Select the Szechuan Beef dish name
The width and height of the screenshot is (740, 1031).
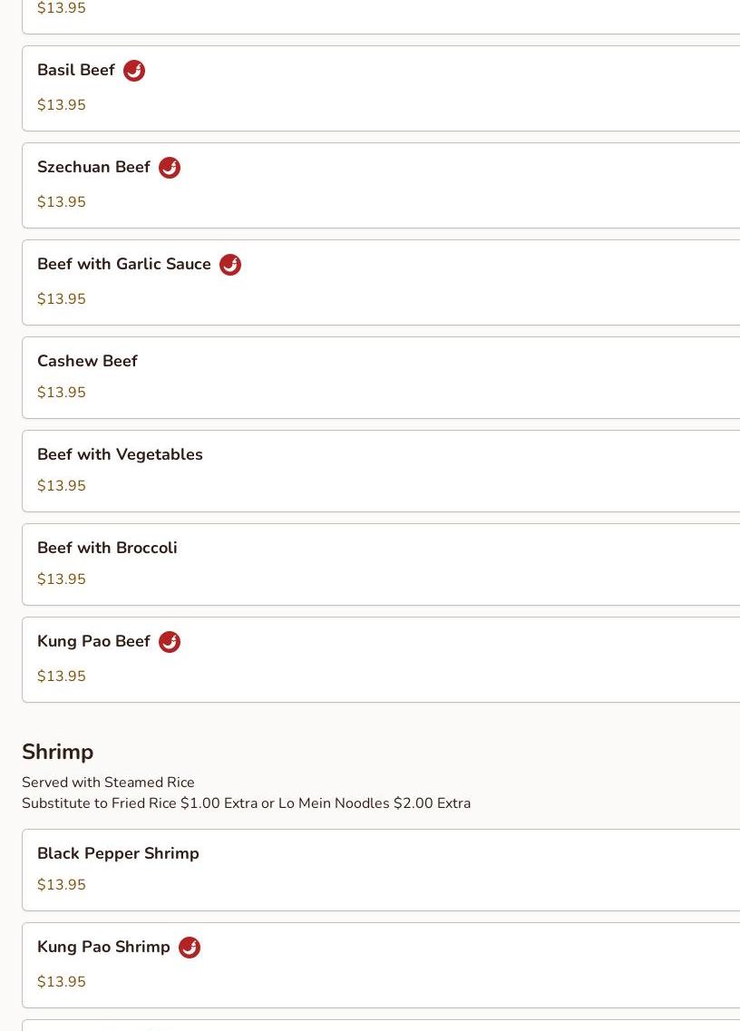pyautogui.click(x=93, y=168)
